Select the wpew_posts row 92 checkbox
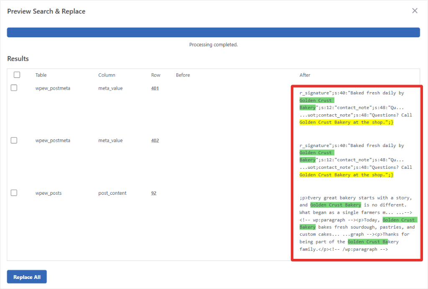The image size is (428, 289). pos(14,193)
